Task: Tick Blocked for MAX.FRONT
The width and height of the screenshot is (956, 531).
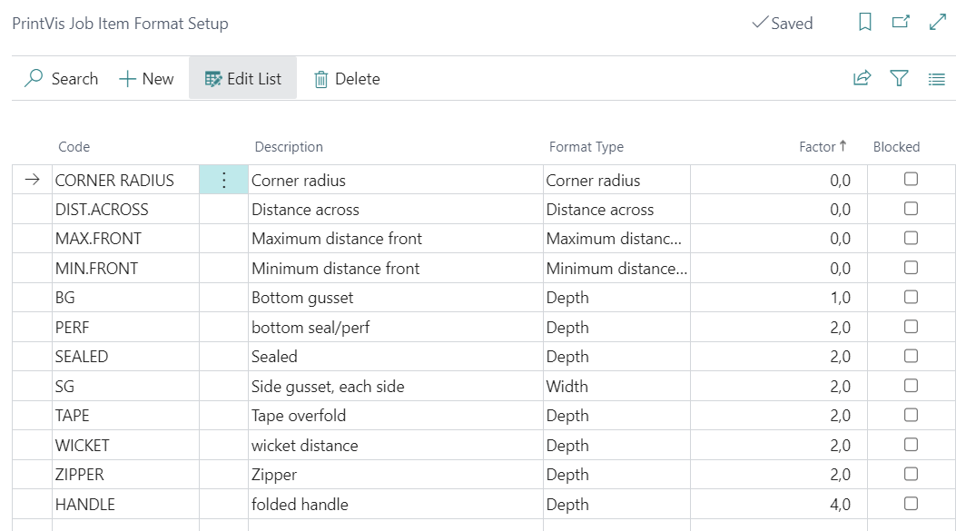Action: point(911,238)
